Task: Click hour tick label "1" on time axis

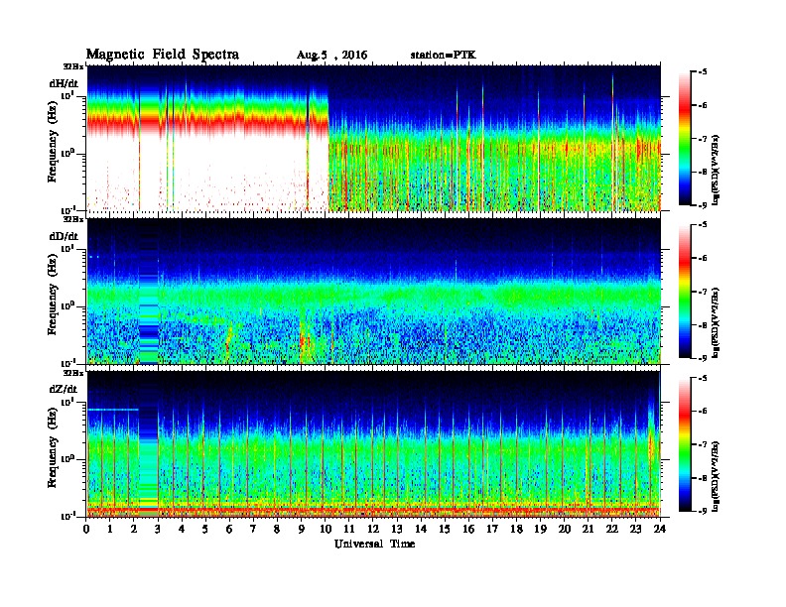Action: (110, 530)
